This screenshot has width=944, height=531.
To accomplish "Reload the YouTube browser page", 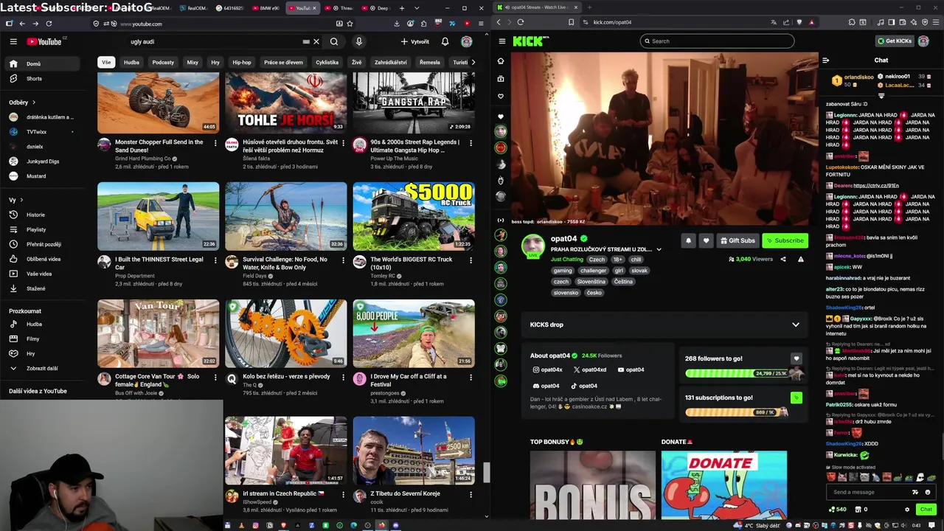I will pos(49,24).
